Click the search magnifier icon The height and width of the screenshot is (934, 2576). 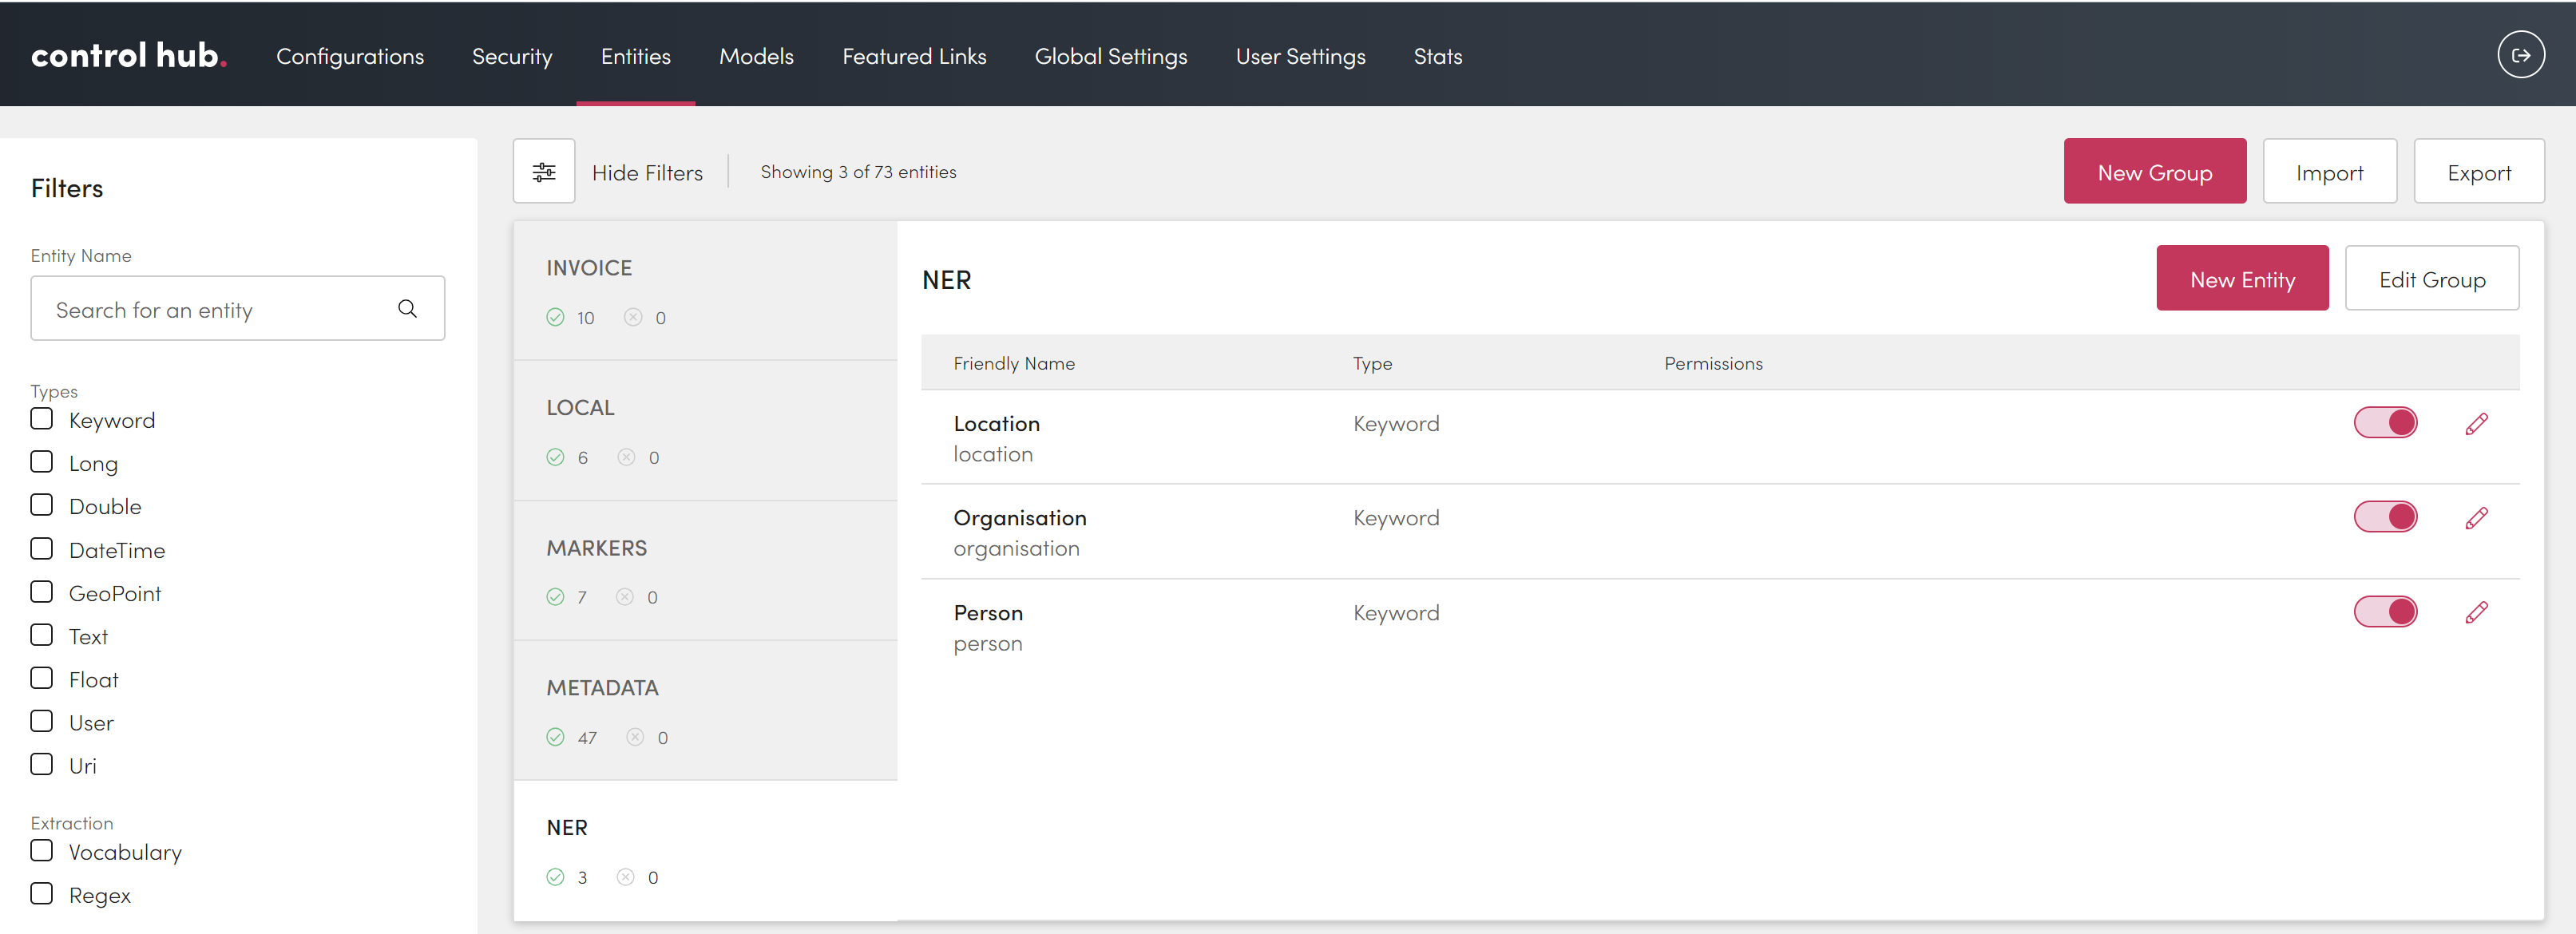click(x=407, y=309)
